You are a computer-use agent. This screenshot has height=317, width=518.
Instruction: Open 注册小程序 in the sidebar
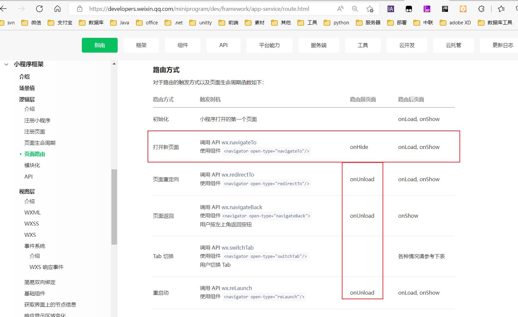click(37, 120)
